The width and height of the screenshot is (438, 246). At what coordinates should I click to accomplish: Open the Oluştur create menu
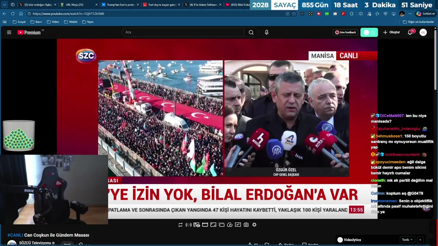point(391,32)
